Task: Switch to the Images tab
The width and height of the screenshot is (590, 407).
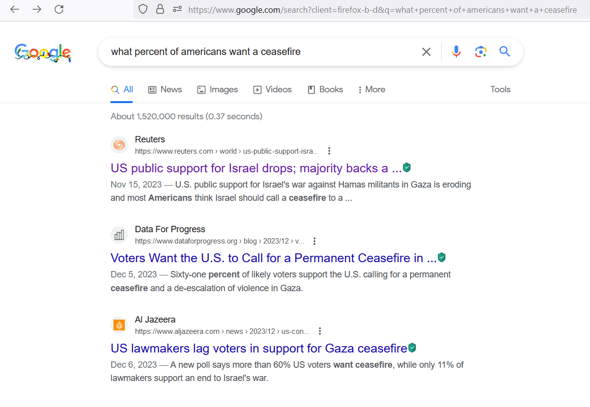Action: pyautogui.click(x=218, y=89)
